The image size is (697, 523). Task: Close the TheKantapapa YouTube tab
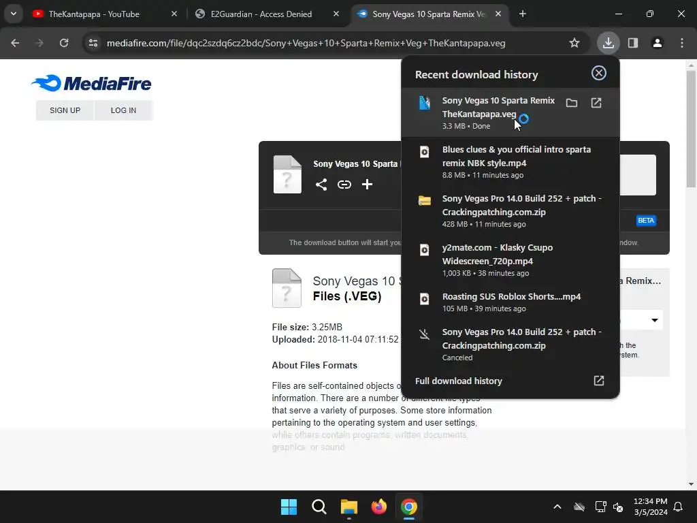(x=174, y=14)
